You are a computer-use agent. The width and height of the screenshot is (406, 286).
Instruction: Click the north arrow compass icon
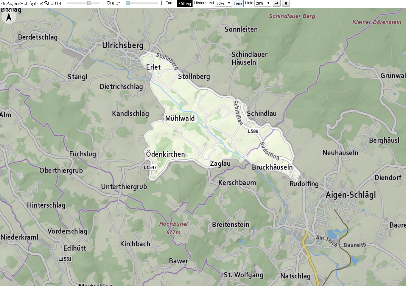(9, 17)
